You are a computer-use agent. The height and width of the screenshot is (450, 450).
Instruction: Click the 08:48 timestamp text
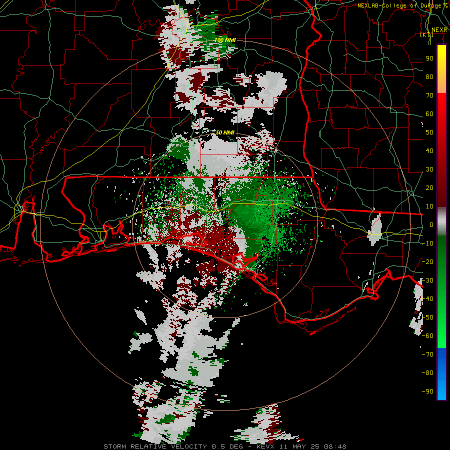pos(334,446)
